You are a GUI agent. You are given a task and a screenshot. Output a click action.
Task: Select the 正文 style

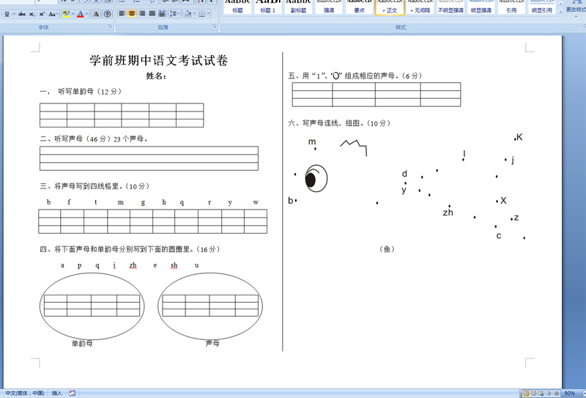(390, 7)
